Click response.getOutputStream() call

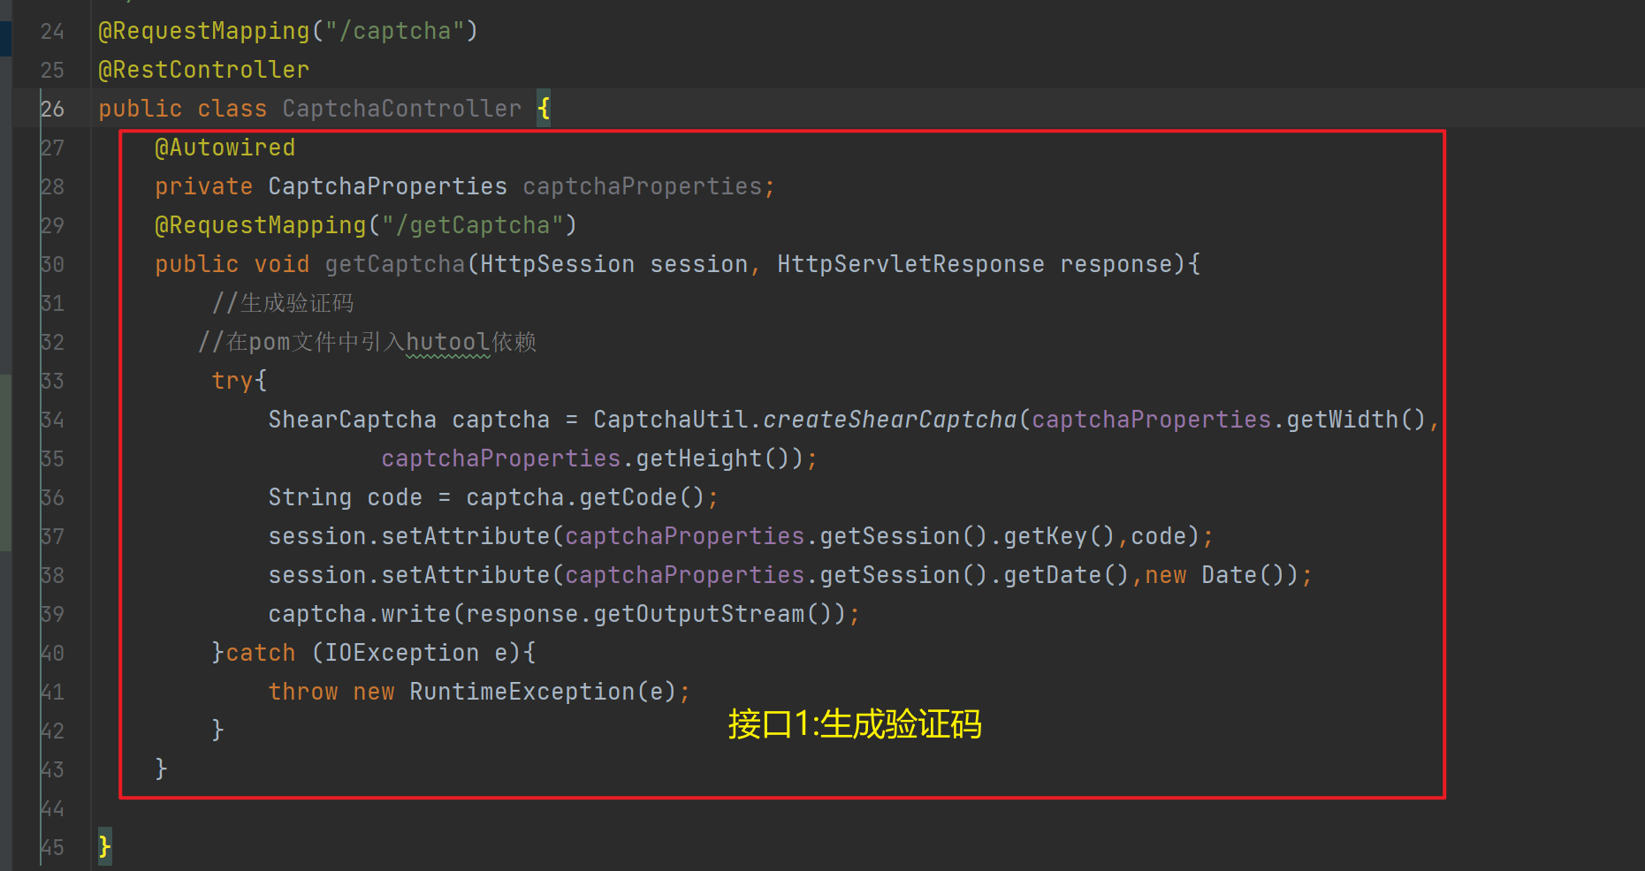(x=650, y=614)
